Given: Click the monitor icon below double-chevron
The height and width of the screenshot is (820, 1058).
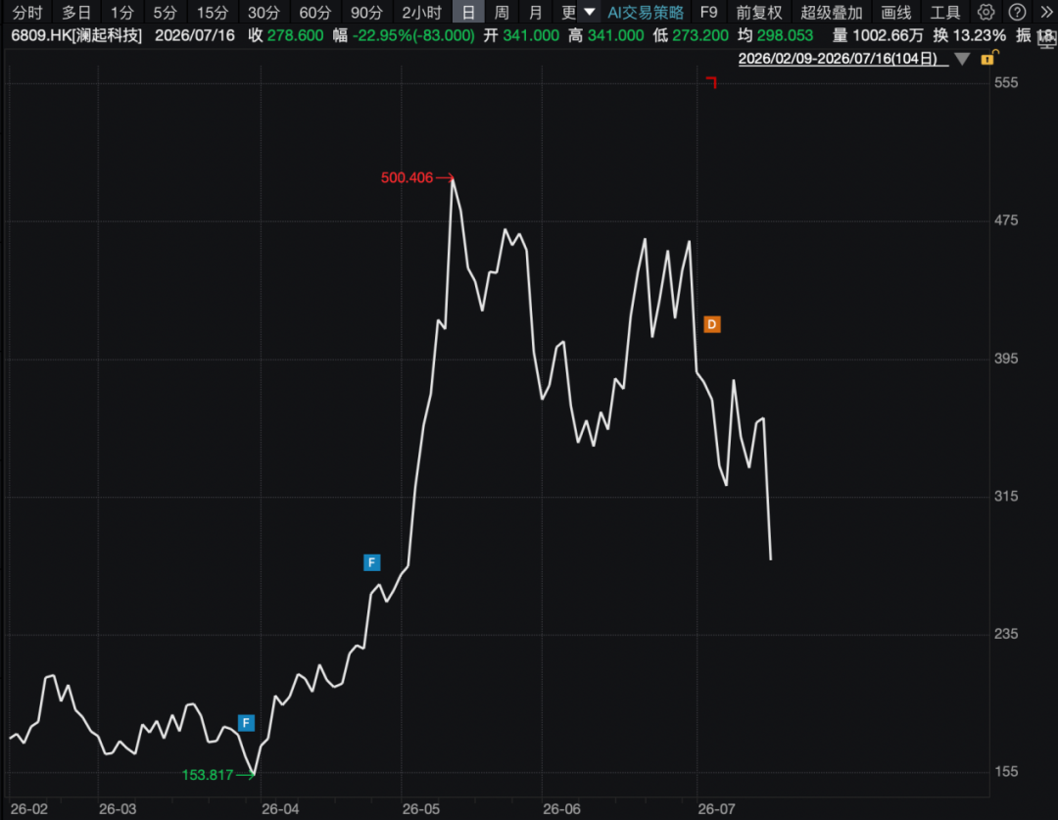Looking at the screenshot, I should pyautogui.click(x=1047, y=39).
